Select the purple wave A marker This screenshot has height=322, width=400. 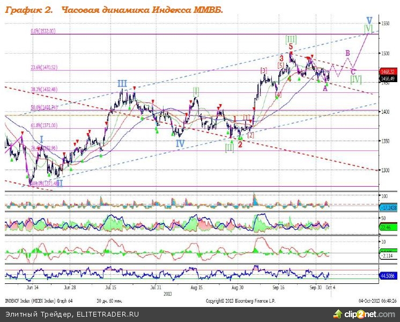coord(325,89)
